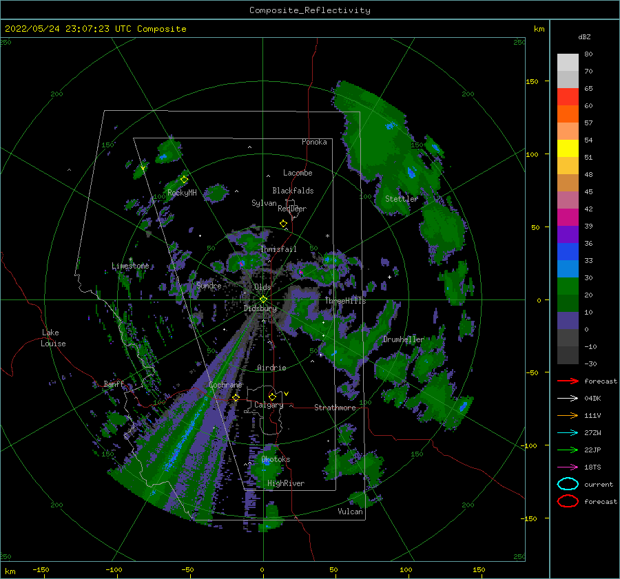Image resolution: width=620 pixels, height=579 pixels.
Task: Click the cyan 27ZW arrow in legend
Action: [x=568, y=433]
